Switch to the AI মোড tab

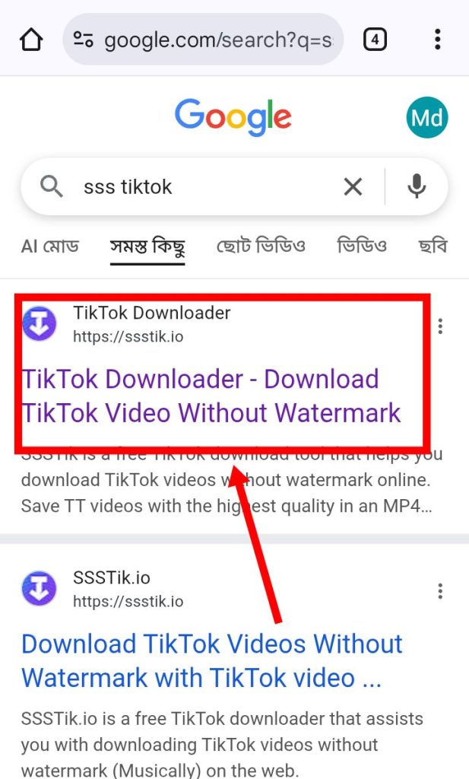point(49,246)
